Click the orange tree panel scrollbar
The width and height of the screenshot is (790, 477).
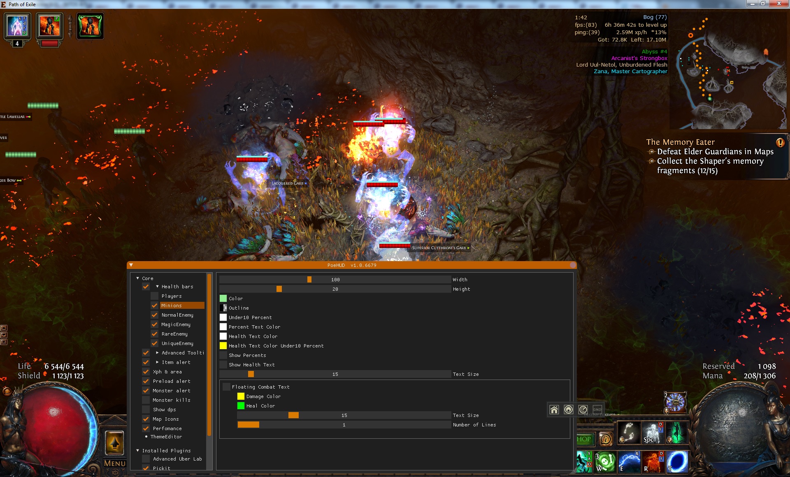209,354
